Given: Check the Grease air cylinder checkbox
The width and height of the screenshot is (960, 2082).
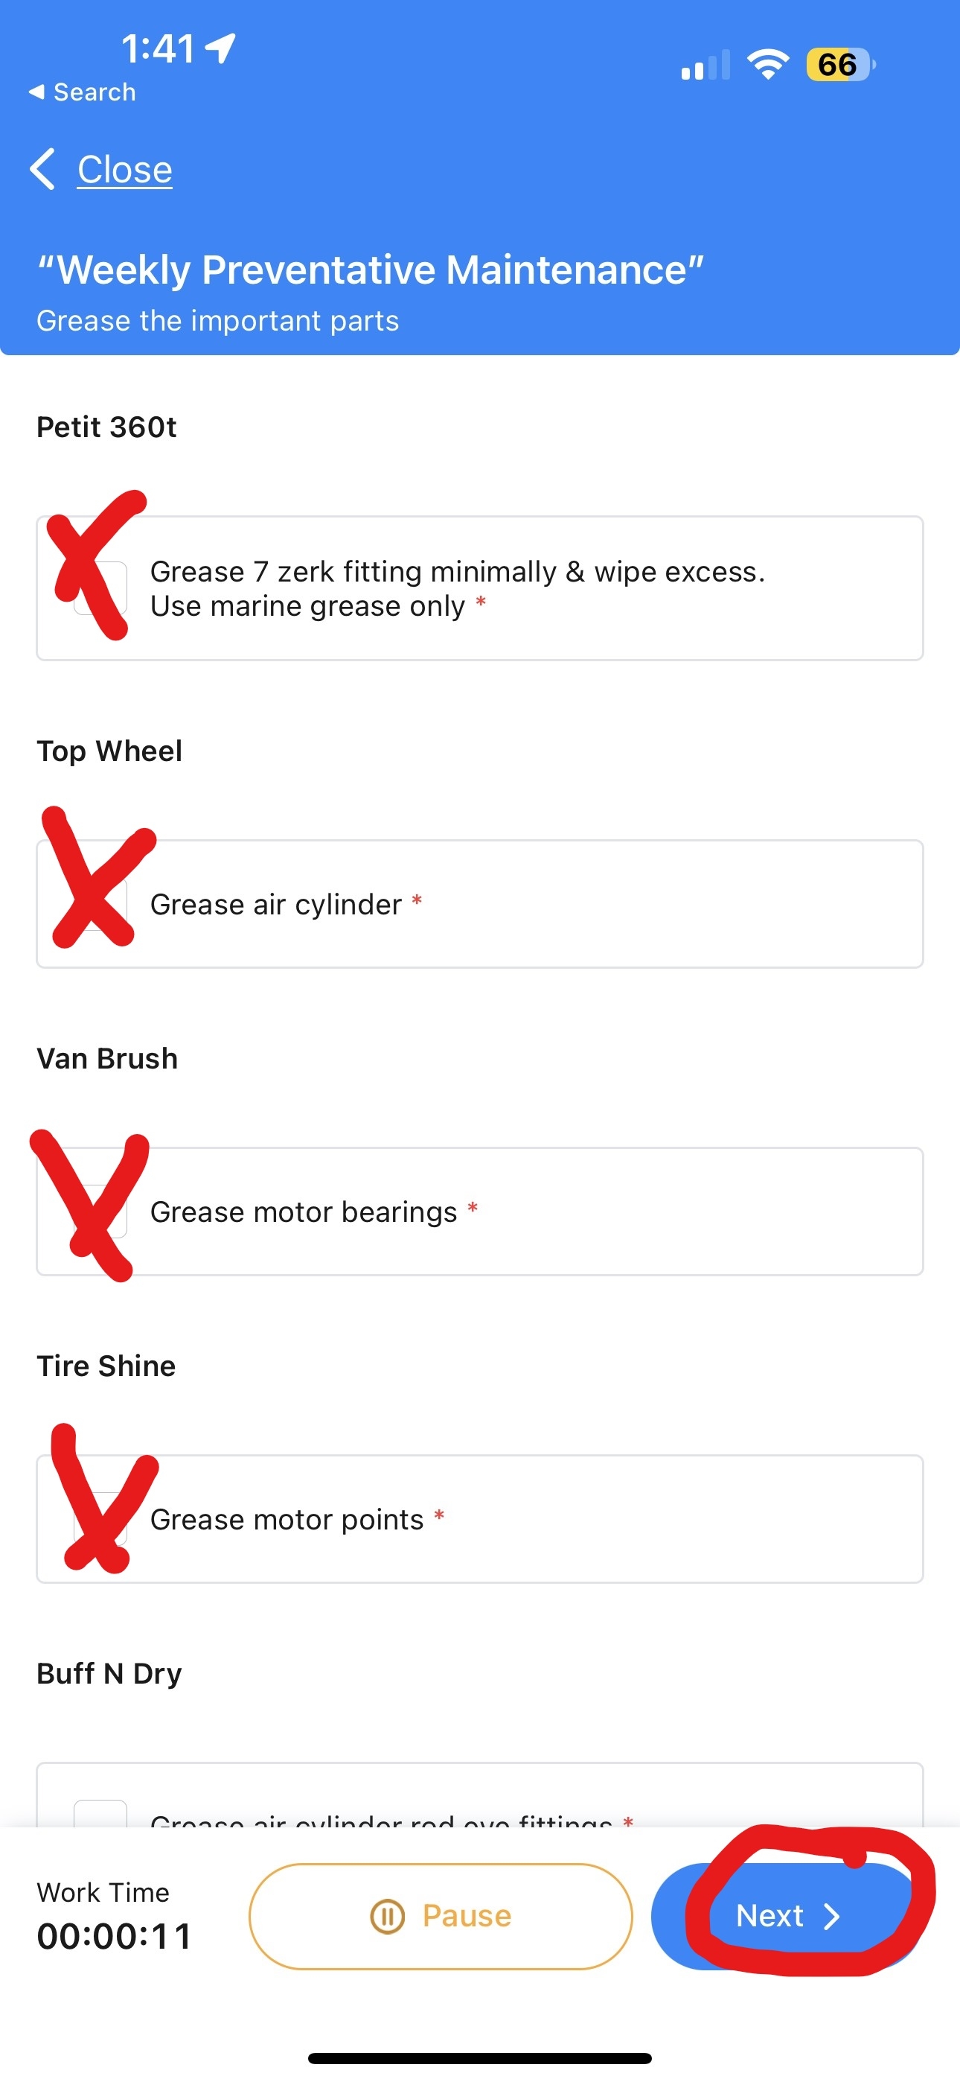Looking at the screenshot, I should (x=100, y=903).
